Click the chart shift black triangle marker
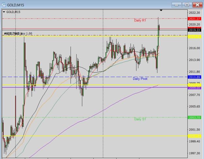Image resolution: width=204 pixels, height=159 pixels. 161,10
